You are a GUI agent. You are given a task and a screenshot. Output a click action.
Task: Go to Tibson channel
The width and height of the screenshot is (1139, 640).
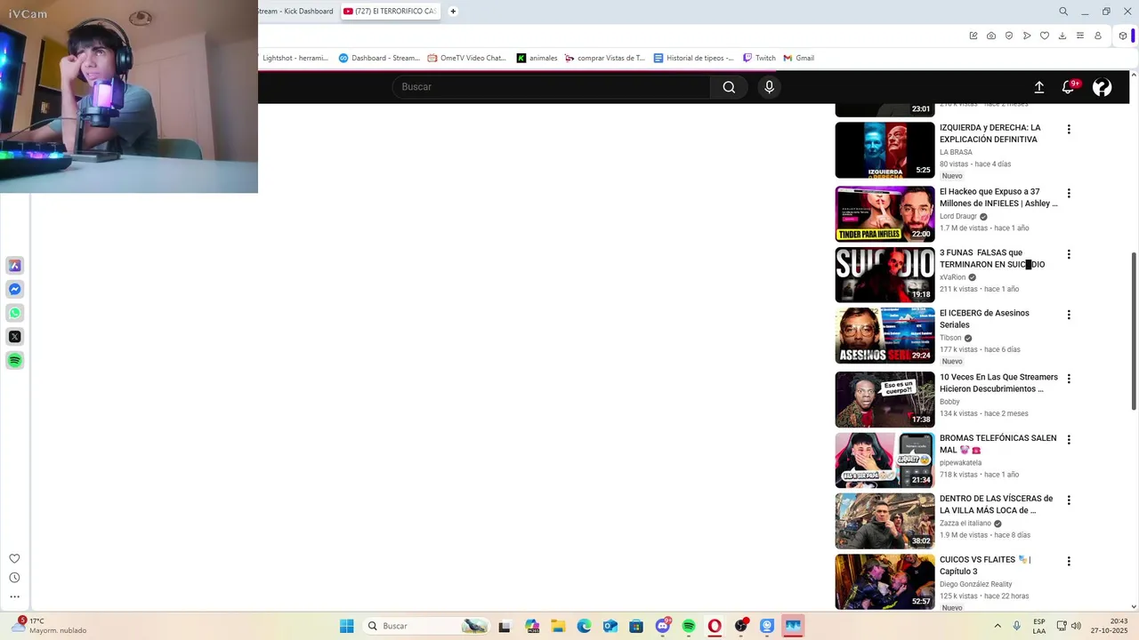point(950,338)
